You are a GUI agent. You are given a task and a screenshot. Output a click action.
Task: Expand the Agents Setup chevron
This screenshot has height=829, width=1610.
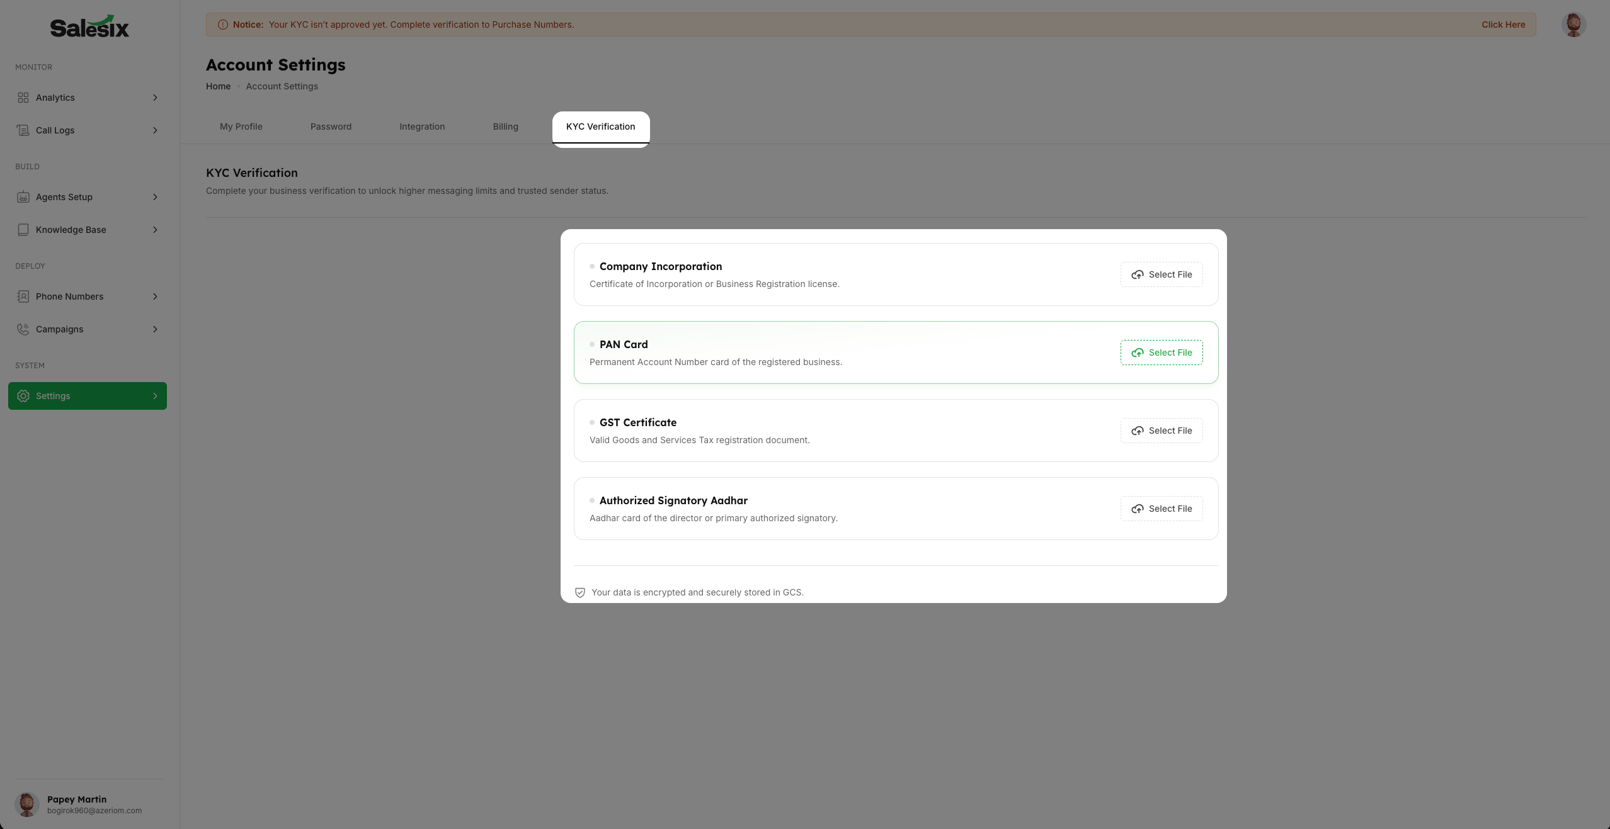[155, 197]
